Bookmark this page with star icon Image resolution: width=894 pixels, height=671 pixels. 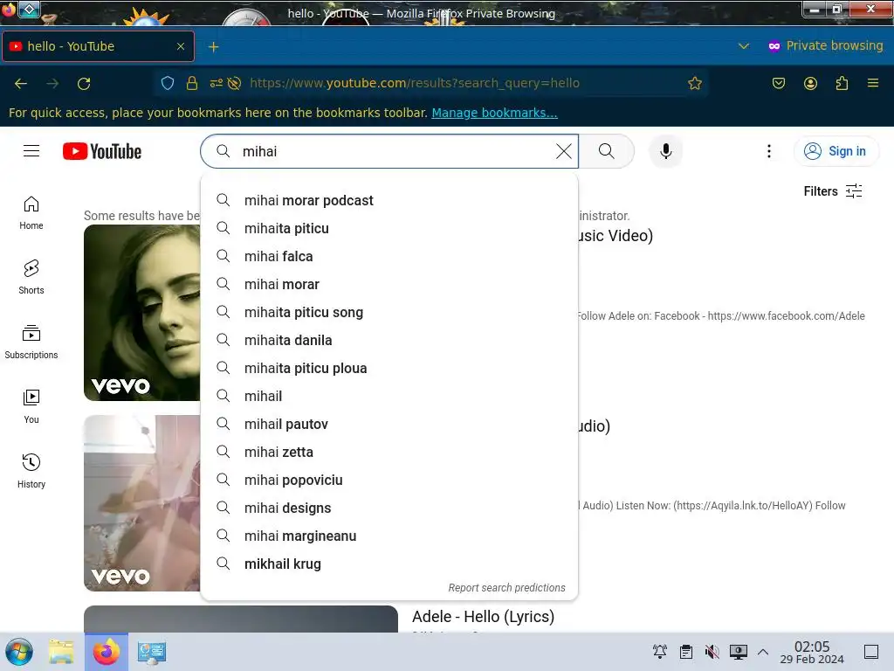tap(694, 83)
